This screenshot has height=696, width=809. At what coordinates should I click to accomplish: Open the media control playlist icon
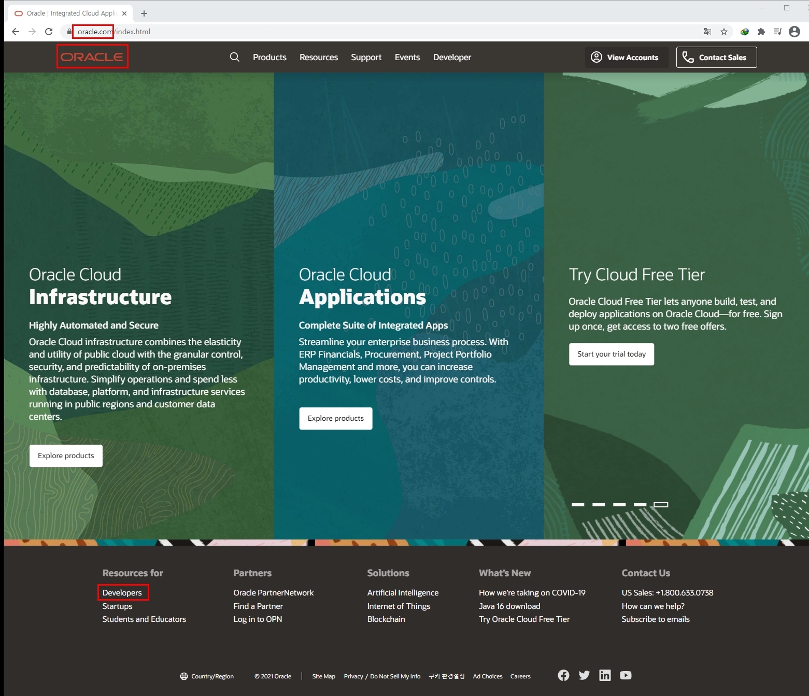[x=777, y=32]
